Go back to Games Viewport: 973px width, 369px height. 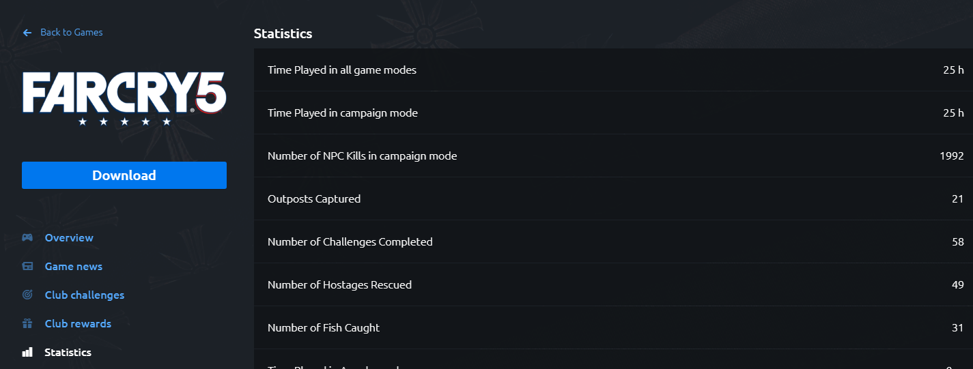[x=72, y=32]
